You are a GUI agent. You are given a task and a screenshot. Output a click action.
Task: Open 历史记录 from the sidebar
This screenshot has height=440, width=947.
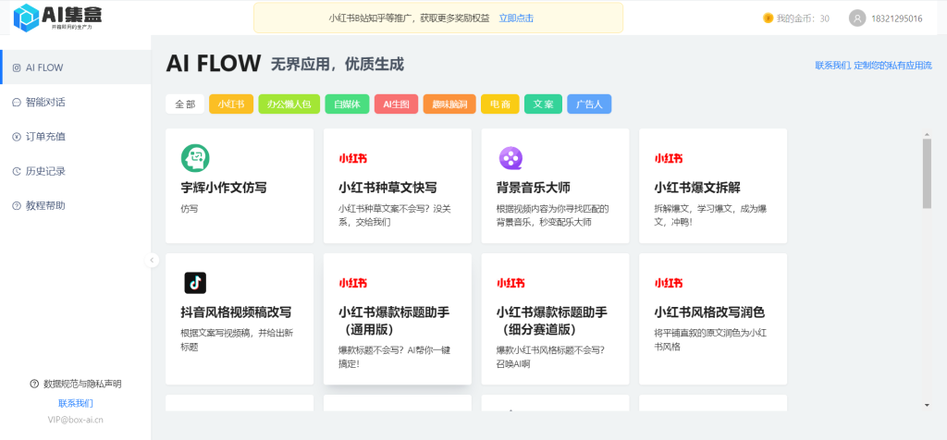[x=44, y=171]
